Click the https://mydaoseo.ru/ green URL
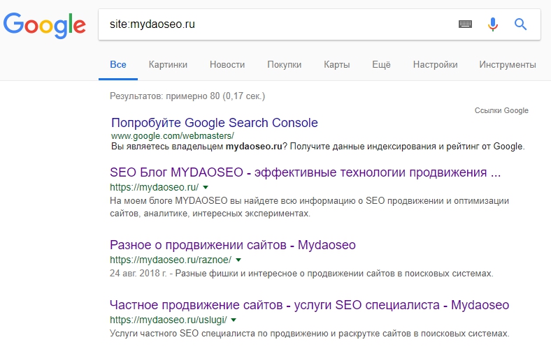This screenshot has height=349, width=551. coord(155,187)
